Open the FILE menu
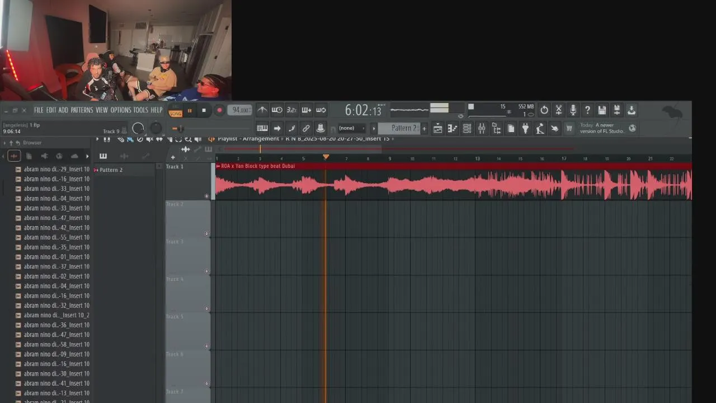 pos(39,110)
